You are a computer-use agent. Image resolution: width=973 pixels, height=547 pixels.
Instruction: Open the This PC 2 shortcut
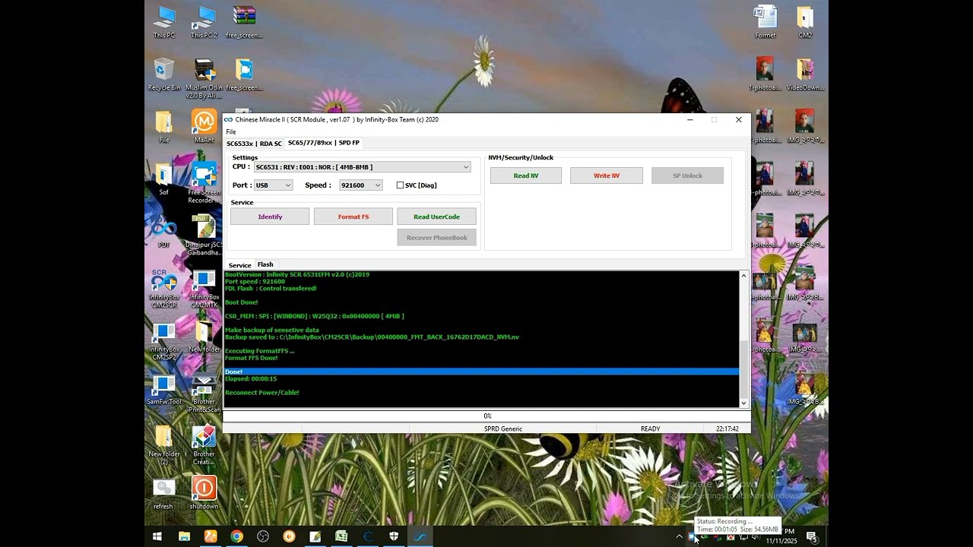pos(204,22)
